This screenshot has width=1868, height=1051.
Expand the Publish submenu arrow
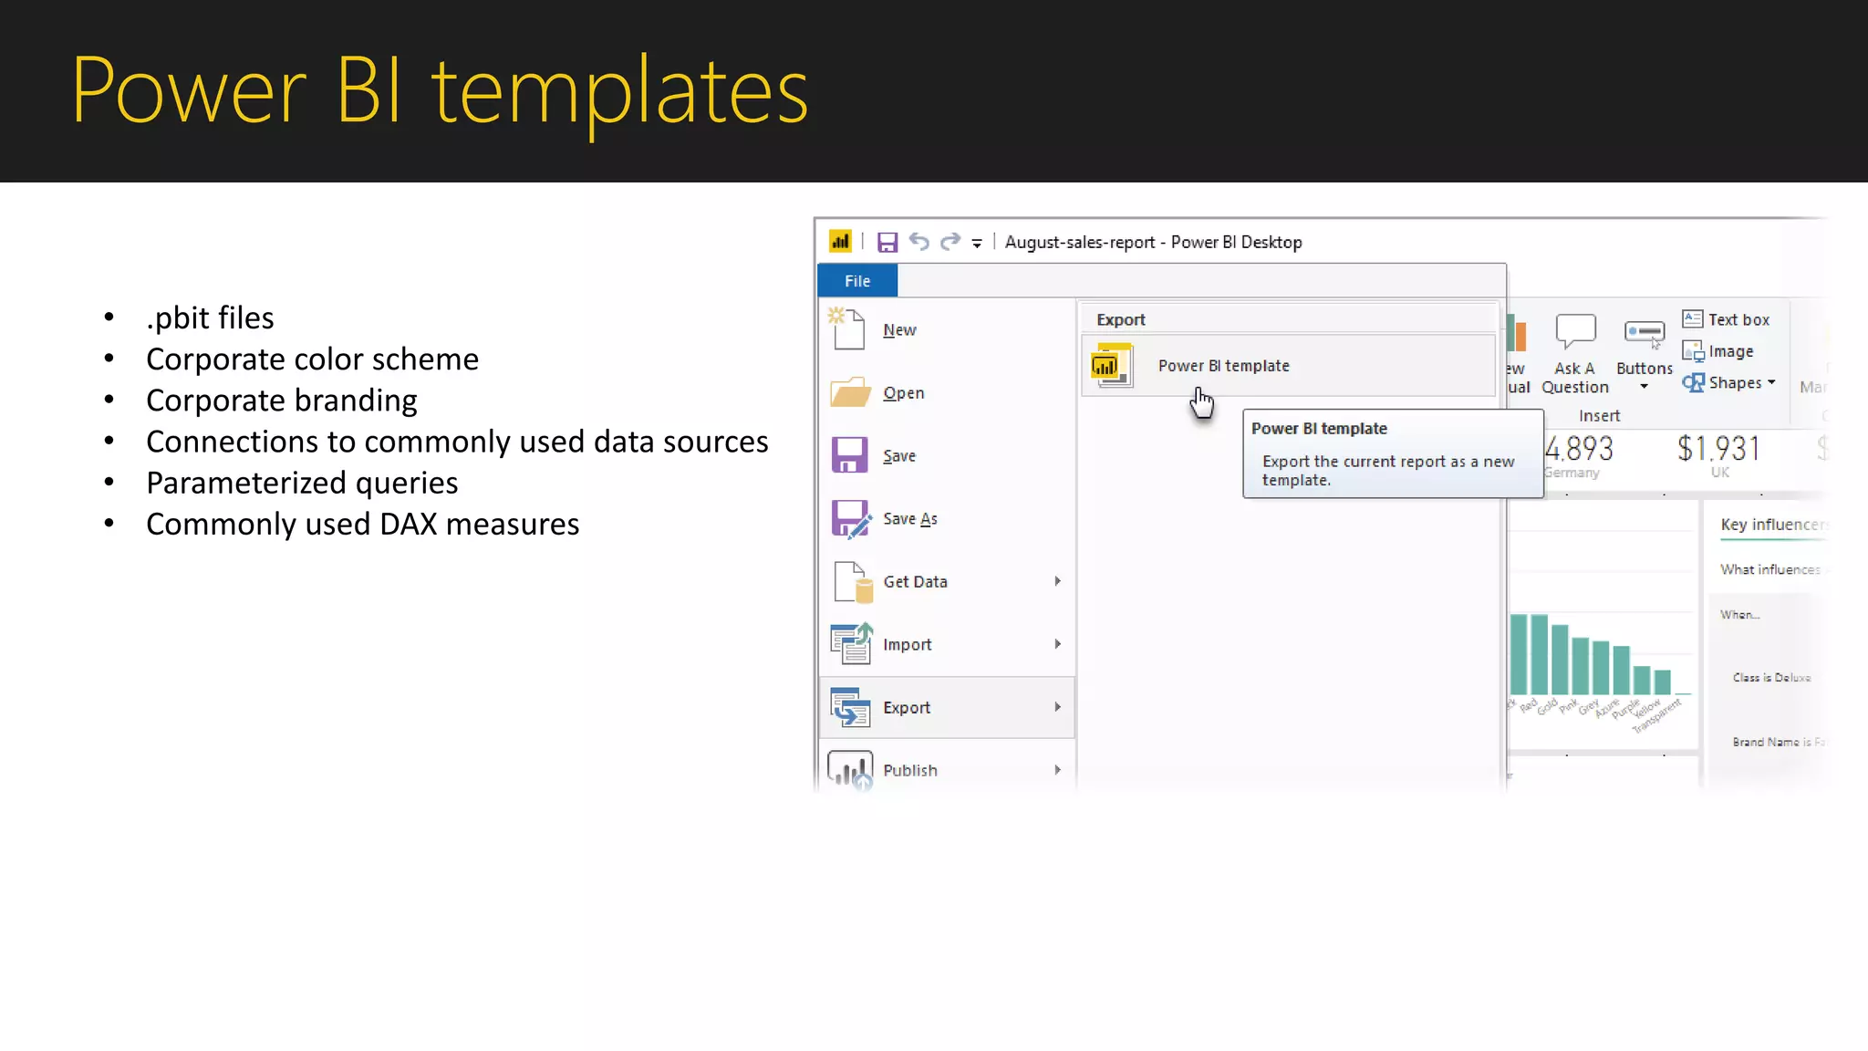tap(1058, 770)
